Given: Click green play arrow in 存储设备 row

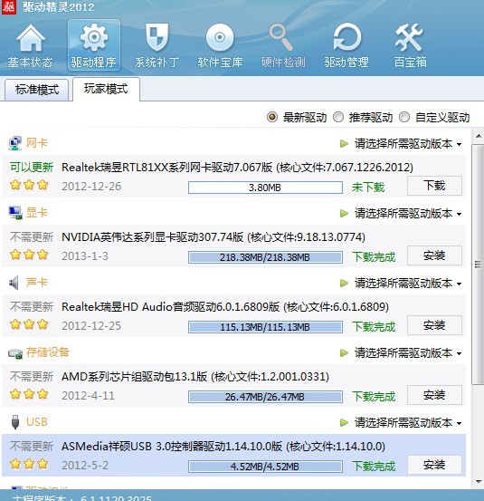Looking at the screenshot, I should pos(344,353).
